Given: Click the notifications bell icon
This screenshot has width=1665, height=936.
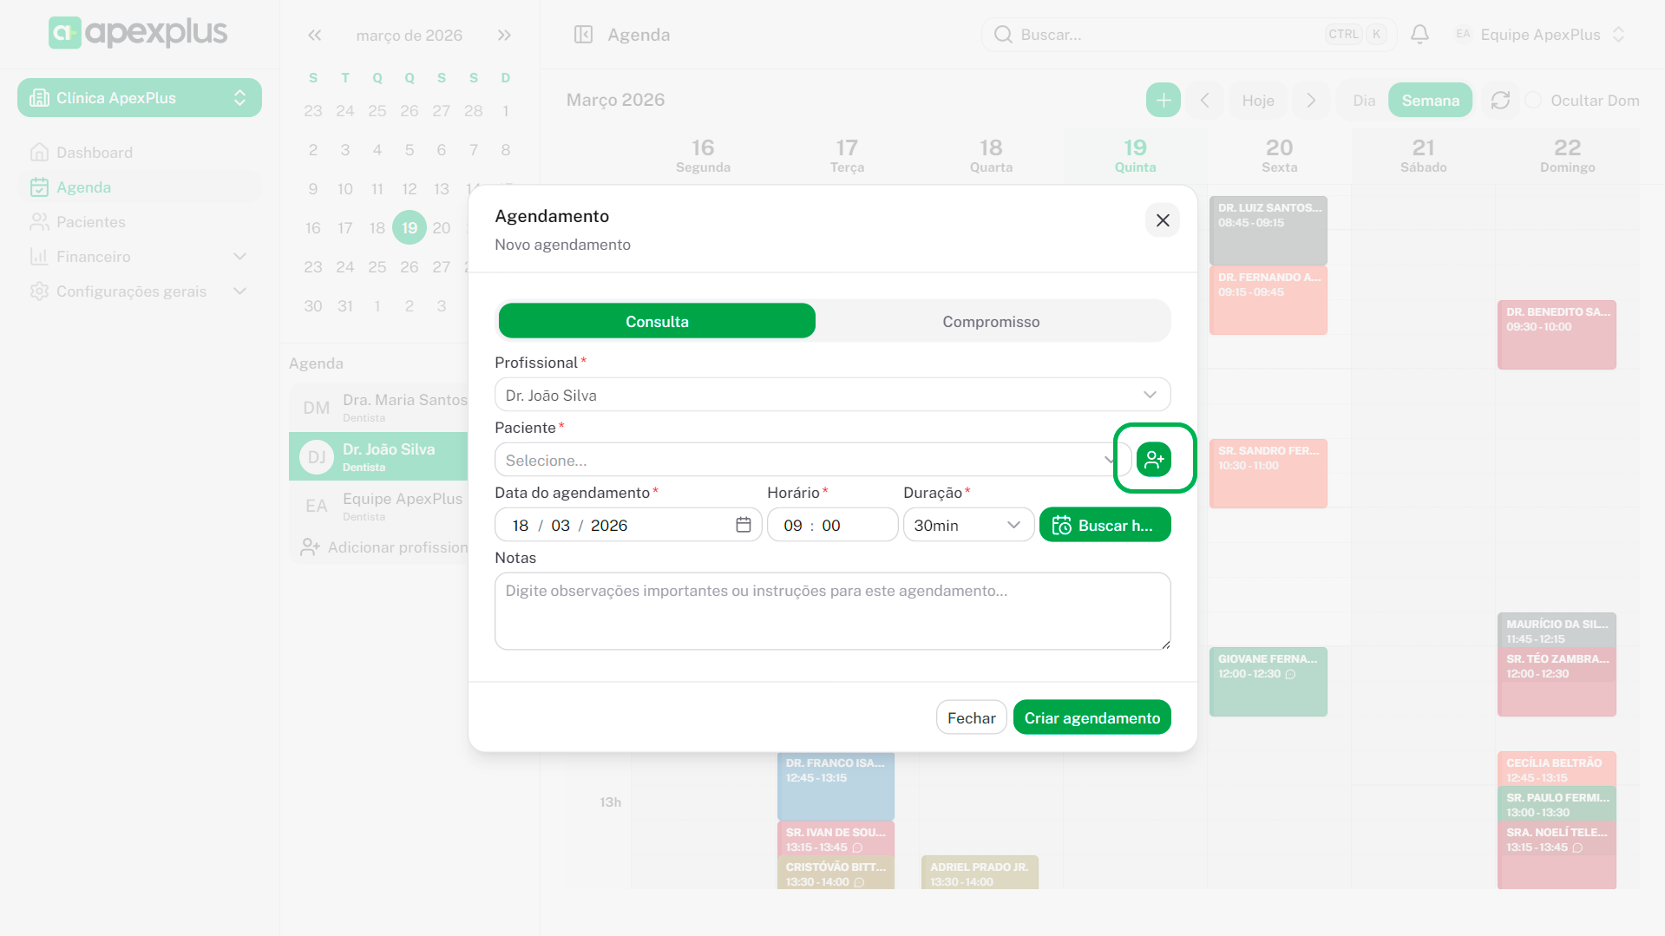Looking at the screenshot, I should pos(1419,35).
